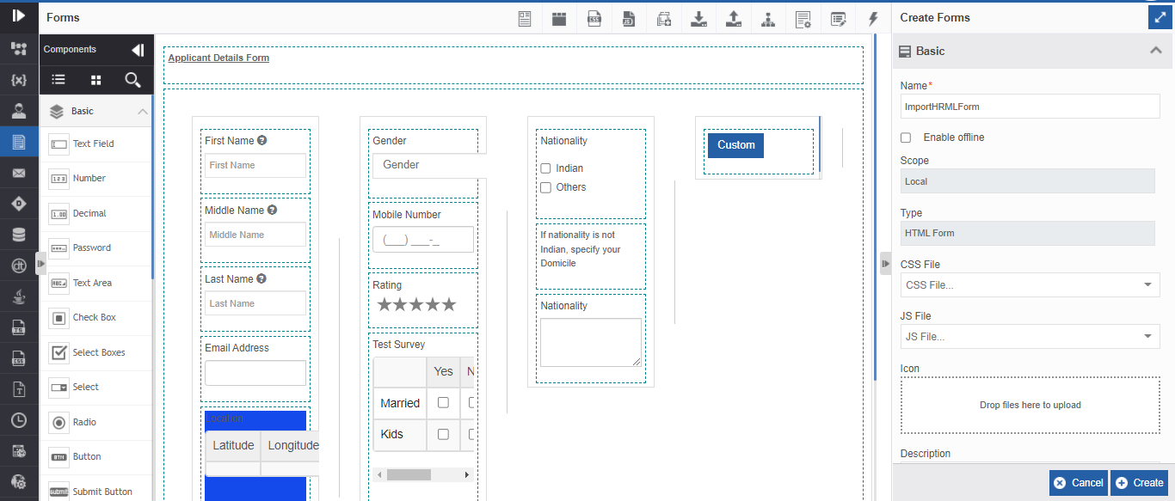
Task: Click the Name input field
Action: click(1030, 107)
